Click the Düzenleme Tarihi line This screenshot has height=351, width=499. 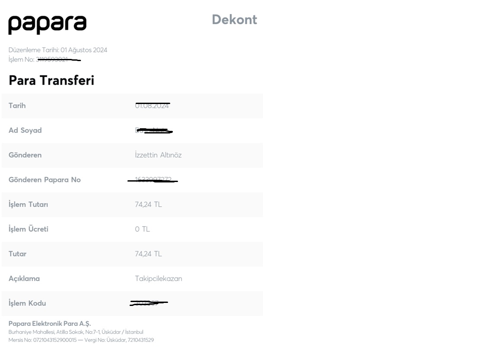(58, 50)
